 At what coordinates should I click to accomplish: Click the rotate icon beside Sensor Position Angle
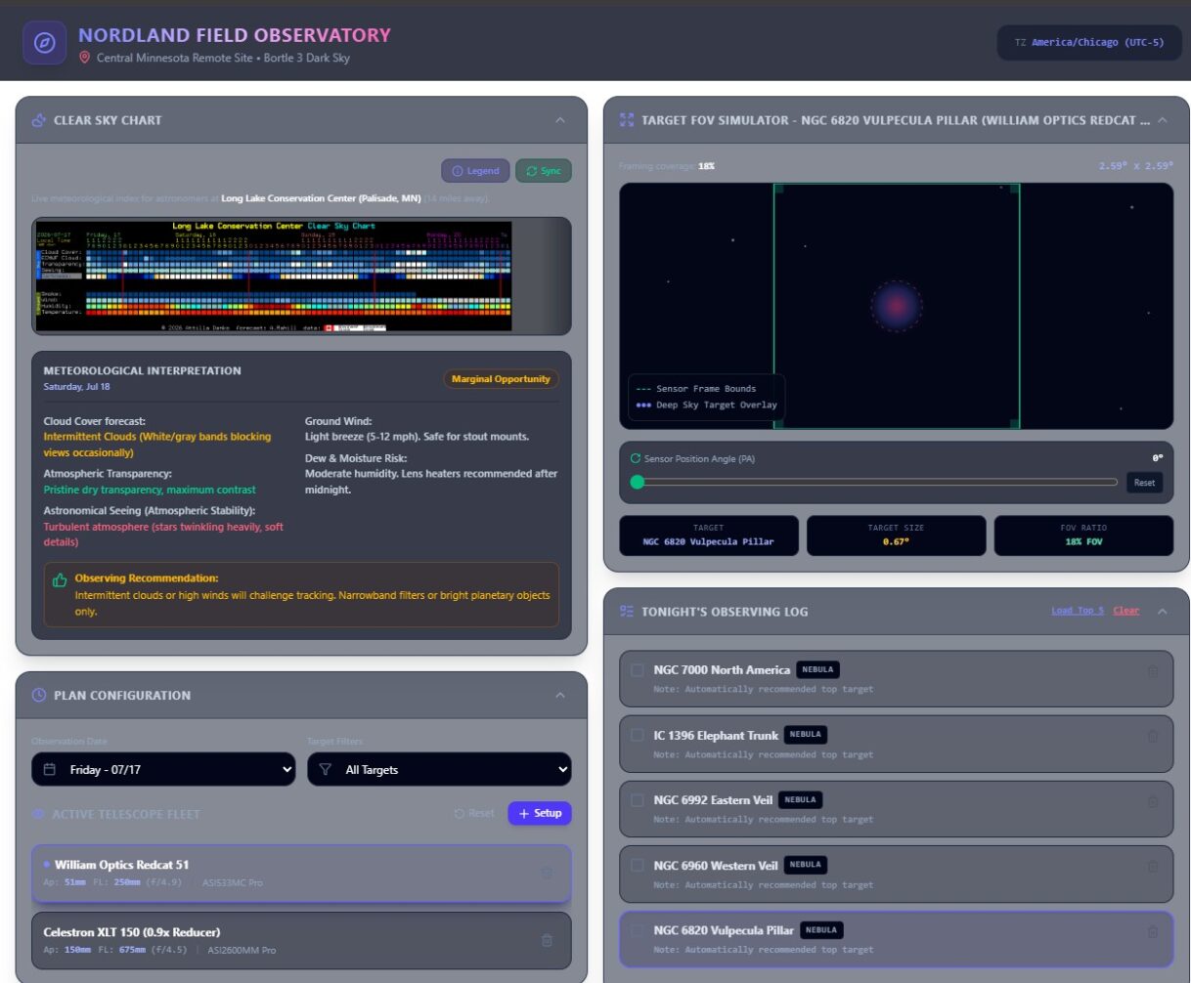pyautogui.click(x=636, y=458)
